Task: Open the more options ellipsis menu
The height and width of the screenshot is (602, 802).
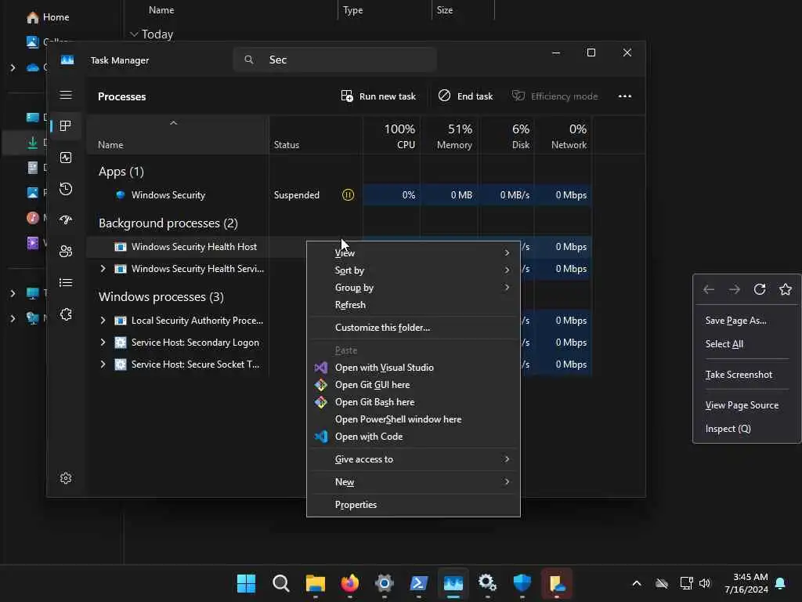Action: 624,96
